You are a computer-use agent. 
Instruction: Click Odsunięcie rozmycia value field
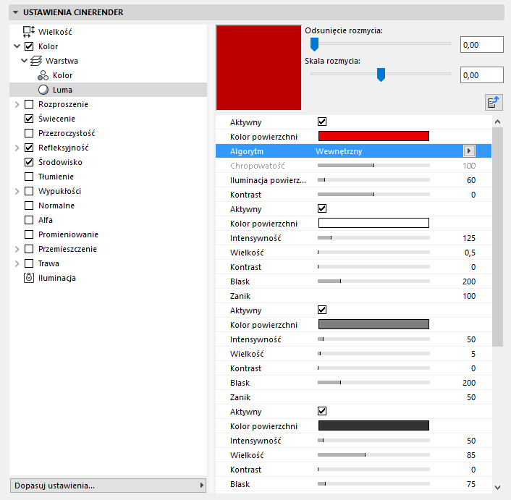click(x=481, y=45)
